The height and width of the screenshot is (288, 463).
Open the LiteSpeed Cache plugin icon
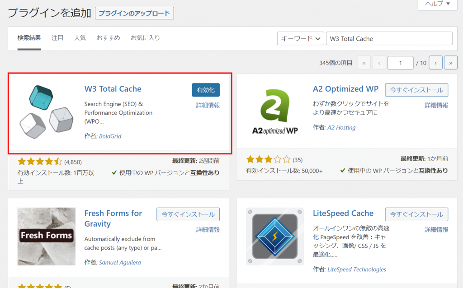[275, 237]
